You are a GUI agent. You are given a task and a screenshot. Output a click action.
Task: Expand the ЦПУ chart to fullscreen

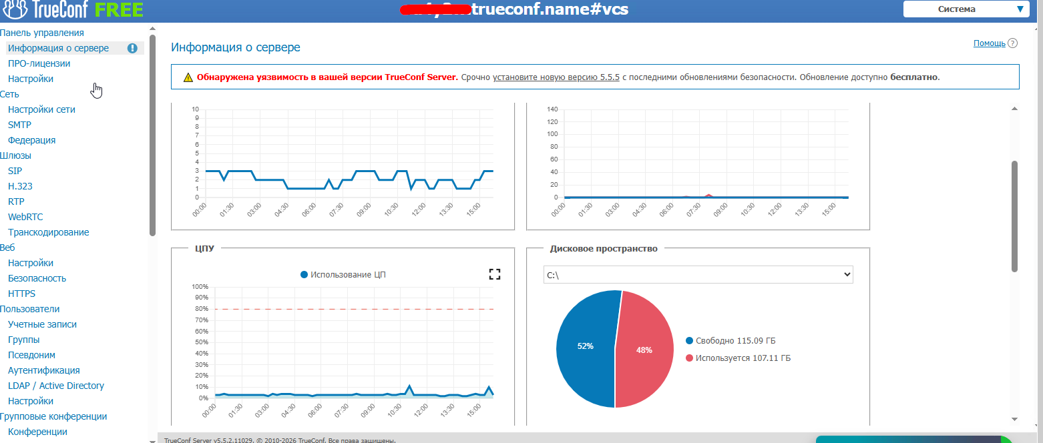[494, 274]
